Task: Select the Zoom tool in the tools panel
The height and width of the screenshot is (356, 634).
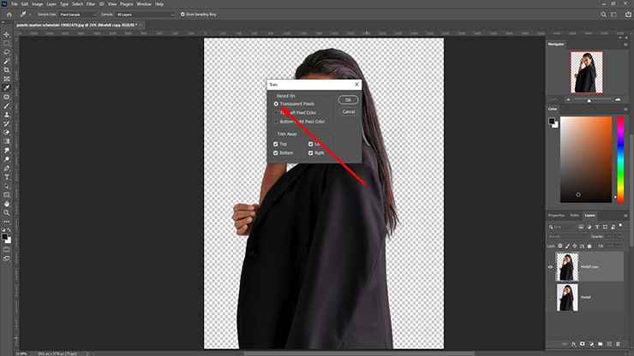Action: tap(7, 212)
